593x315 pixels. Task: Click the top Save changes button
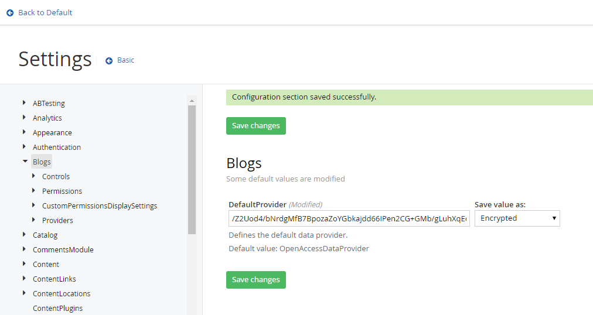click(x=255, y=126)
